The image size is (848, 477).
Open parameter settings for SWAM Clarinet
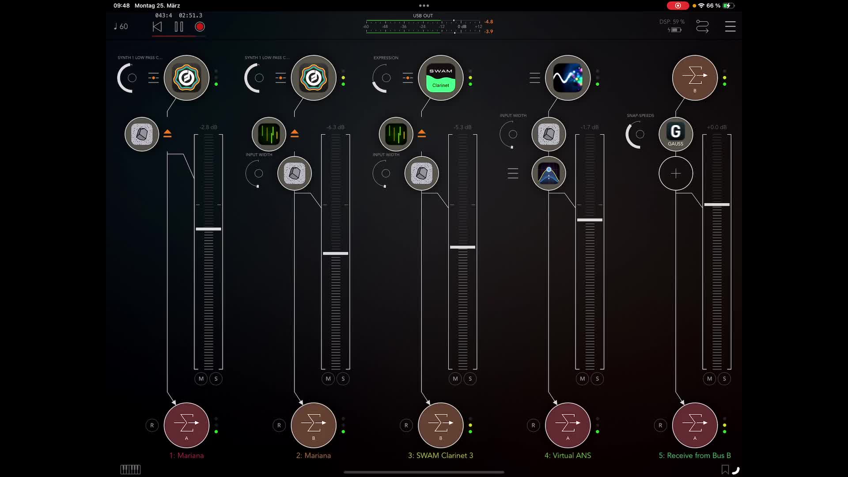(x=408, y=78)
